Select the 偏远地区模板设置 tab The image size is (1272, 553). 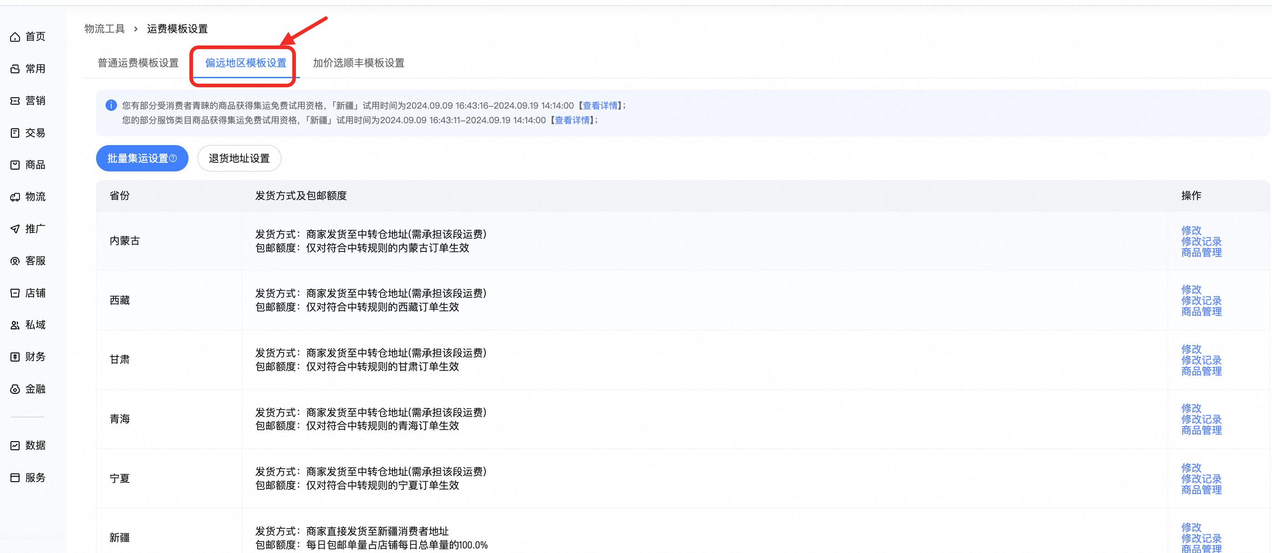pos(246,63)
